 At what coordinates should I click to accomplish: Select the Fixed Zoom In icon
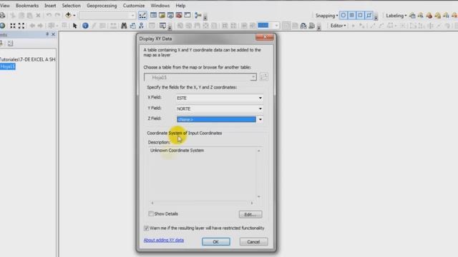point(13,26)
